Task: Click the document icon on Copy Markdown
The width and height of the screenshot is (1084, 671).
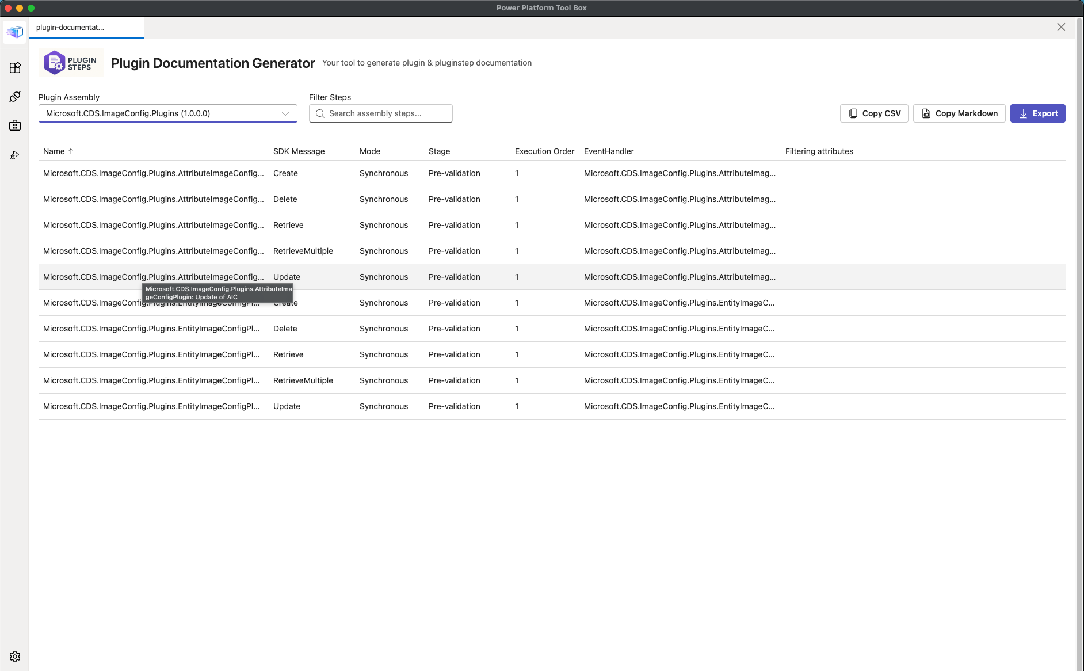Action: point(925,113)
